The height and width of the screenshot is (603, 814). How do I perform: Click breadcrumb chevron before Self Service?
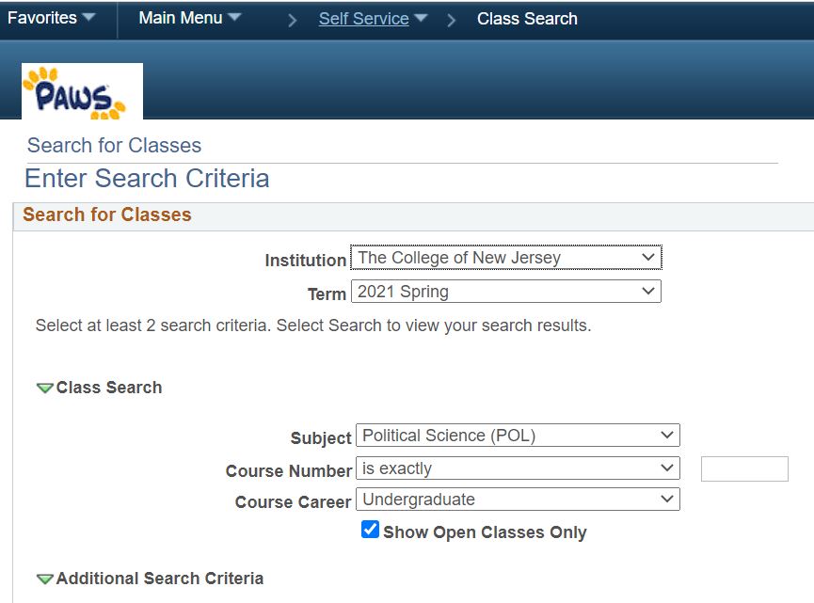[x=293, y=20]
